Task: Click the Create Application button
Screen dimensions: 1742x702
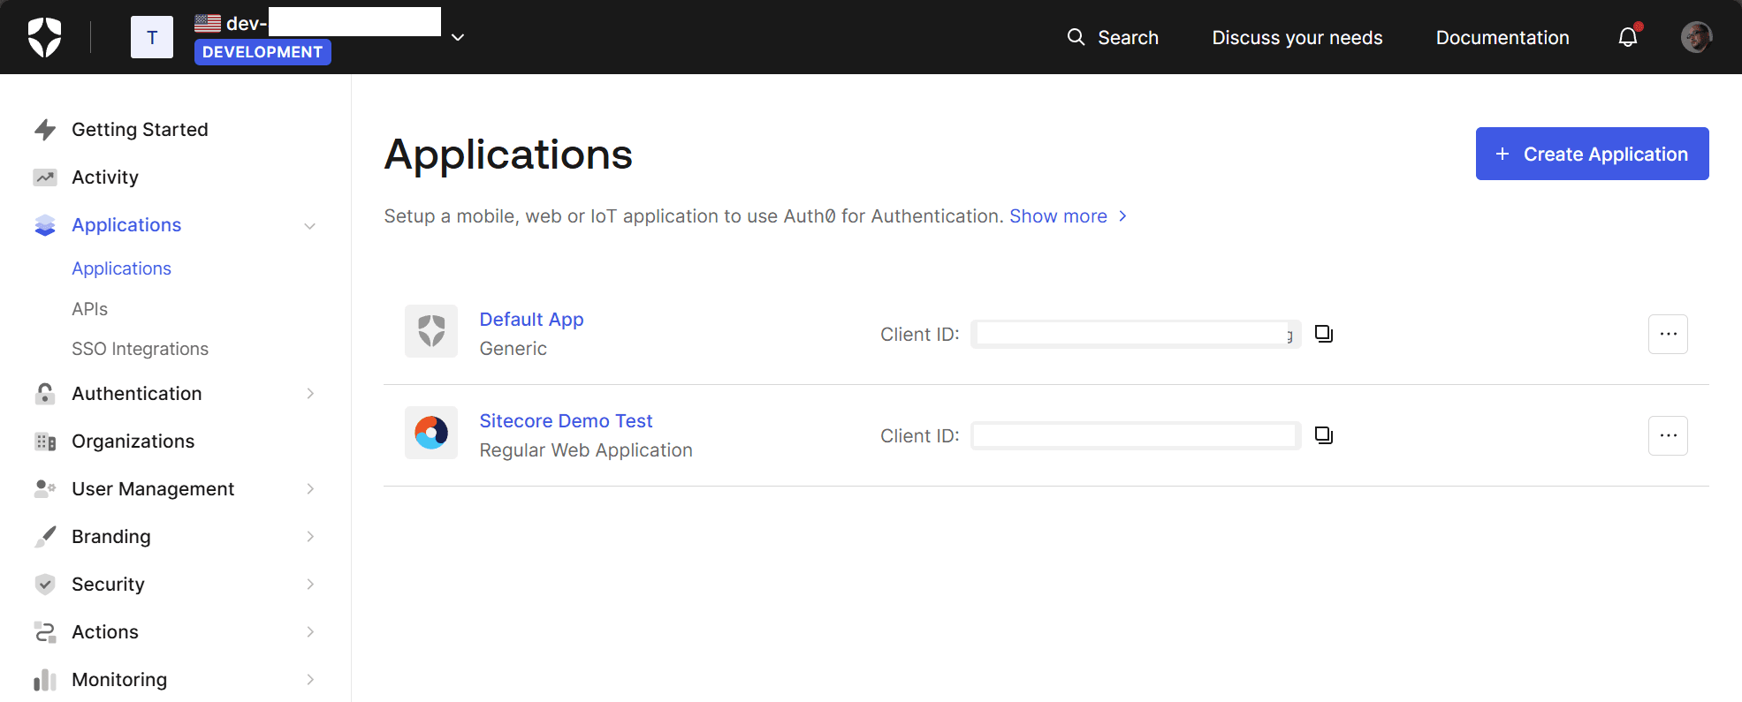Action: click(x=1592, y=154)
